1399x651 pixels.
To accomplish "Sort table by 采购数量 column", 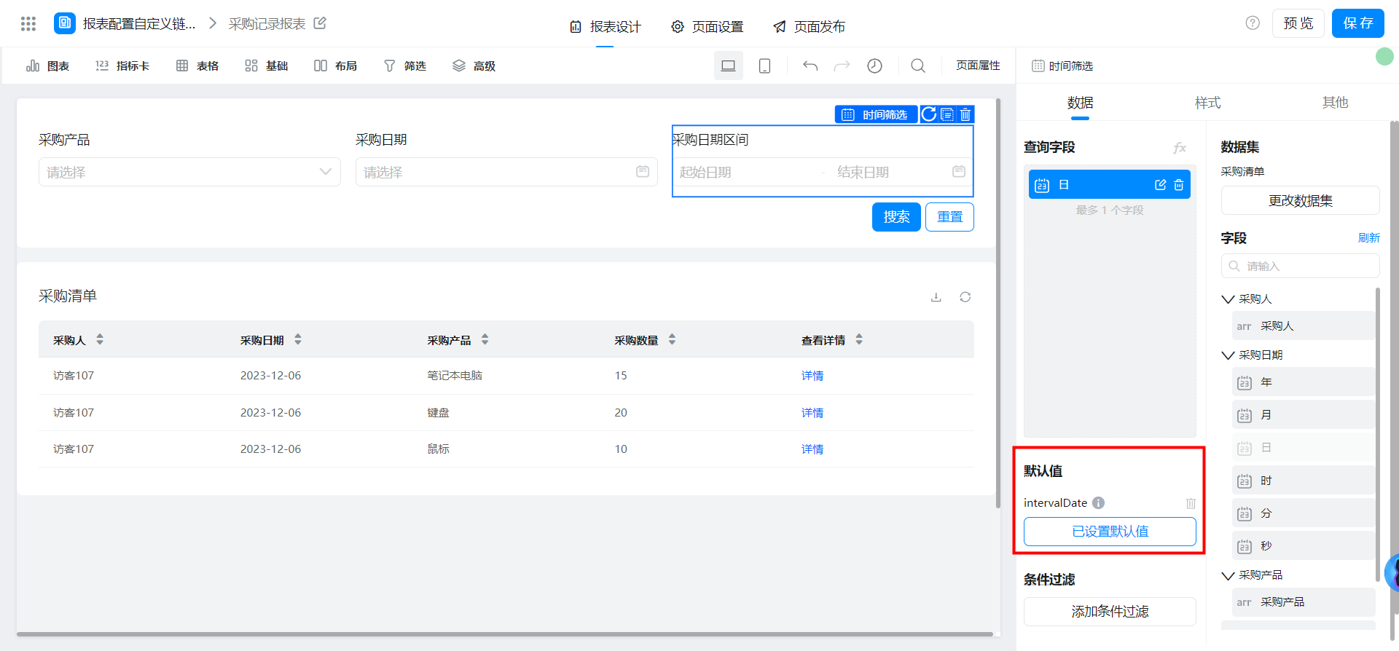I will [x=672, y=340].
